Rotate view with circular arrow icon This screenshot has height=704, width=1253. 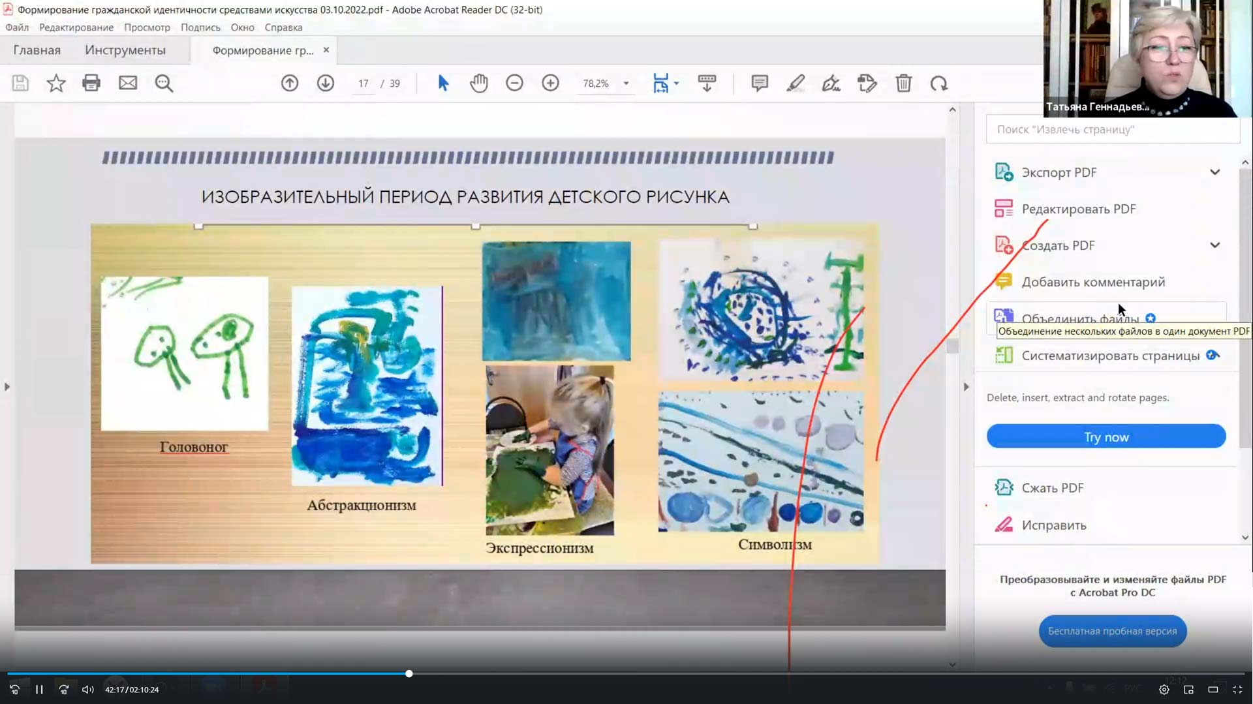click(x=939, y=84)
